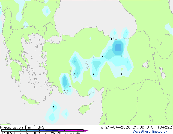173x134 pixels.
Task: Select the 5–10 mm legend color swatch
Action: 30,130
